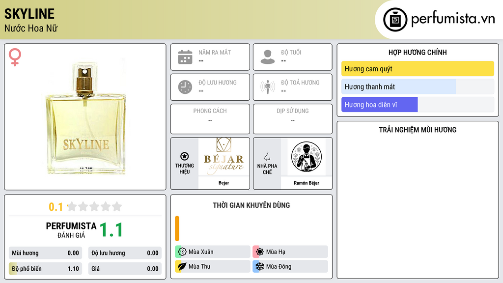Click the person icon beside Độ Tuổi
This screenshot has height=283, width=503.
point(268,57)
